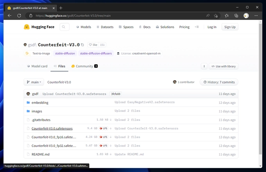Open the Pricing nav item
266x172 pixels.
point(184,27)
